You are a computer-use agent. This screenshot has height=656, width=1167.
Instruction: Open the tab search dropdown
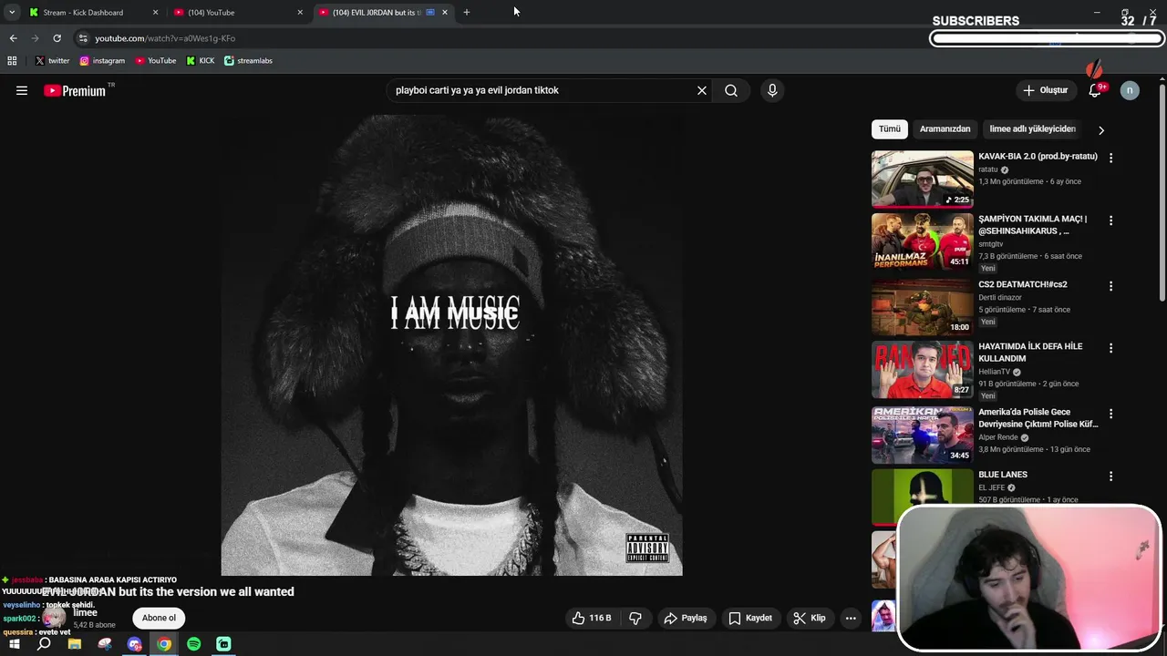pyautogui.click(x=12, y=13)
